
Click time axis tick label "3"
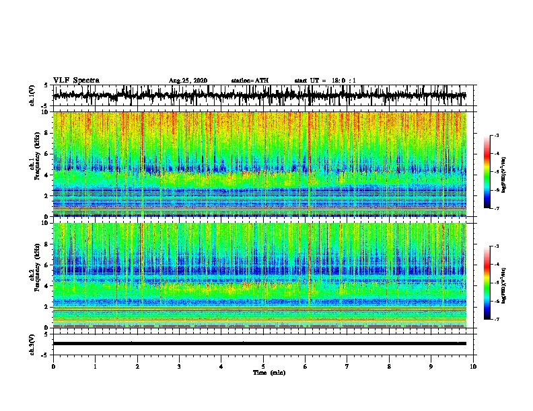(x=179, y=367)
